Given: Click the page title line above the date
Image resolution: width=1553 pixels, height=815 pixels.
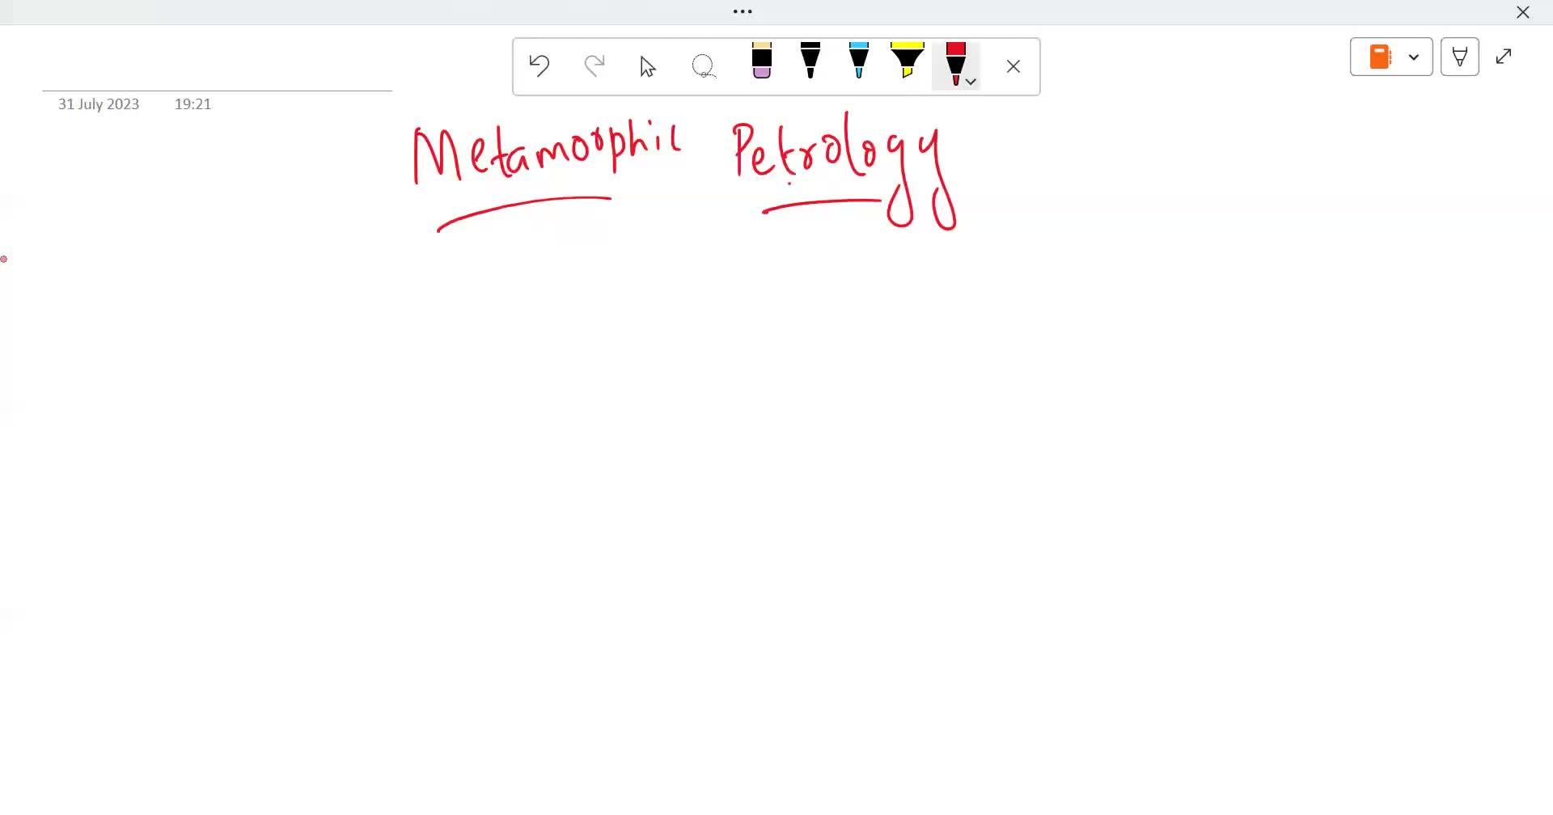Looking at the screenshot, I should tap(217, 79).
